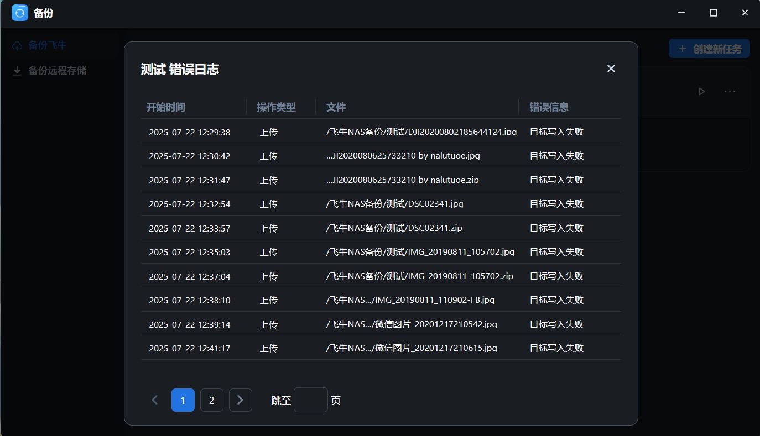Image resolution: width=760 pixels, height=436 pixels.
Task: Select page 2 in pagination
Action: coord(211,400)
